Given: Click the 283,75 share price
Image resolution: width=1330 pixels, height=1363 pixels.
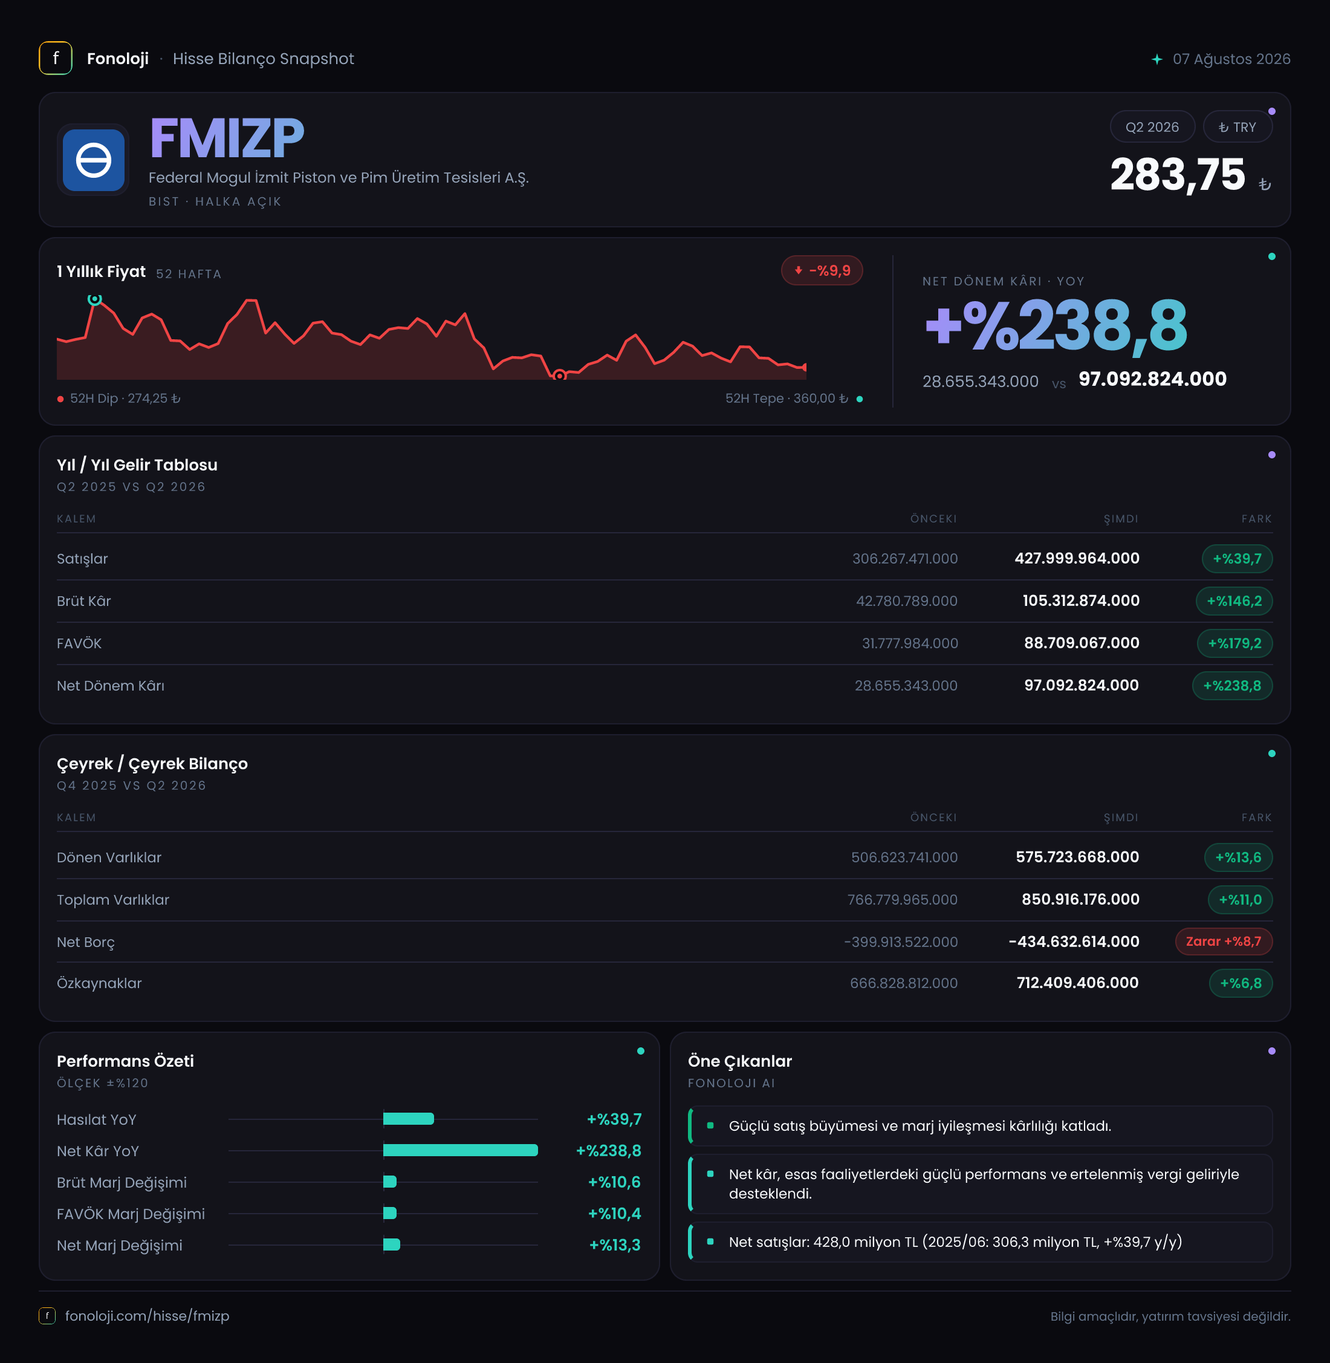Looking at the screenshot, I should [1178, 174].
